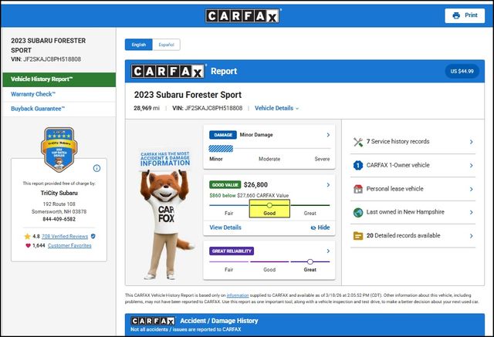Click the CARFAX 1-Owner badge icon
Screen dimensions: 494x337
[357, 165]
